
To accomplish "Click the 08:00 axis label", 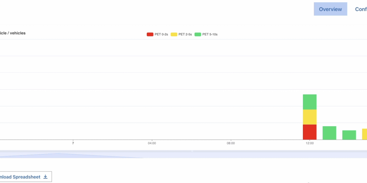I will click(x=231, y=143).
